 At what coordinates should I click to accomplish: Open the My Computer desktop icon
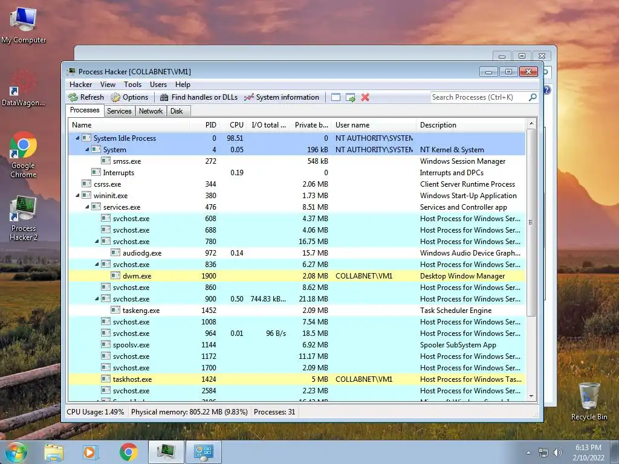point(24,25)
